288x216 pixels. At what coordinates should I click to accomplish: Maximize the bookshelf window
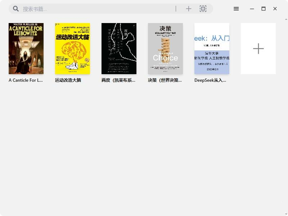click(x=264, y=9)
